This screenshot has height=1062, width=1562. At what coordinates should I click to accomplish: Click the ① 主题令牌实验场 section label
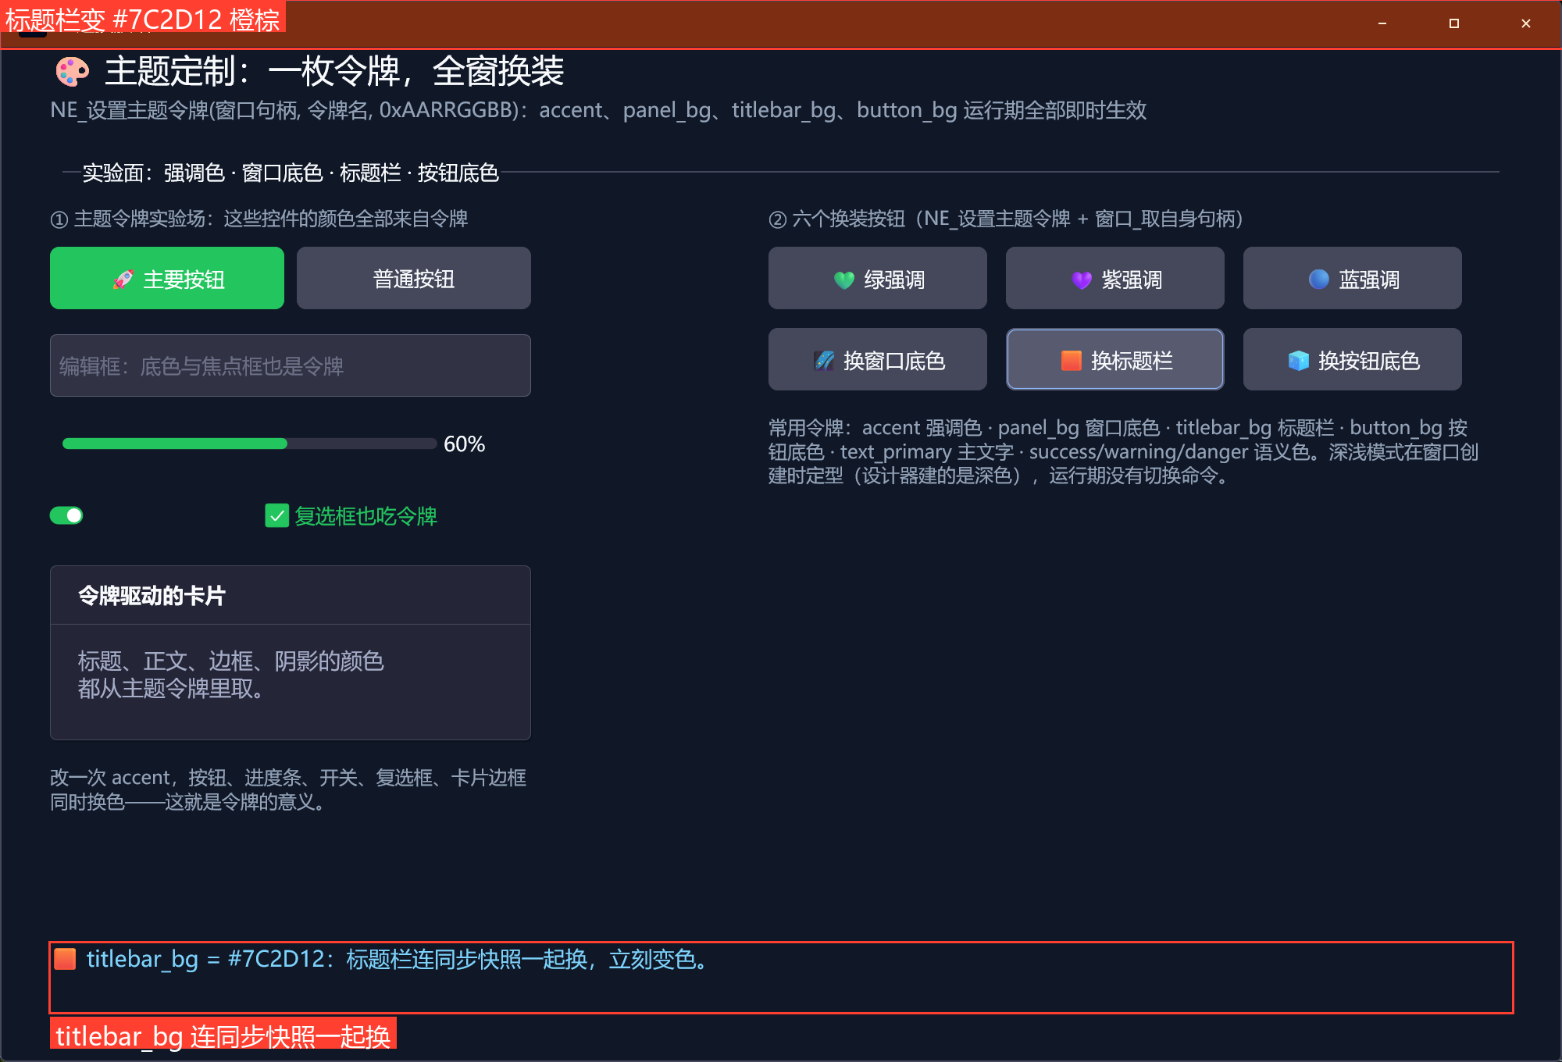(x=259, y=219)
